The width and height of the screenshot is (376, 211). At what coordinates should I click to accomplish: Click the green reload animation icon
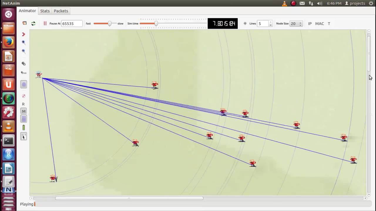[33, 23]
